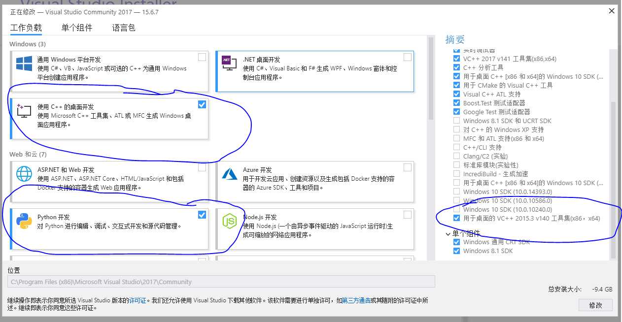Check Windows 8.1 SDK 和 UCRT SDK

click(x=456, y=121)
